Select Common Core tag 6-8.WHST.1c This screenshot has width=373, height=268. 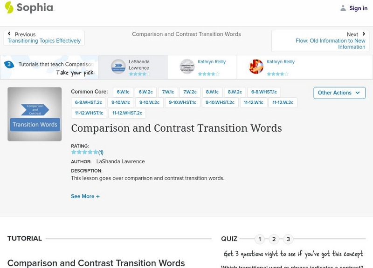point(264,92)
